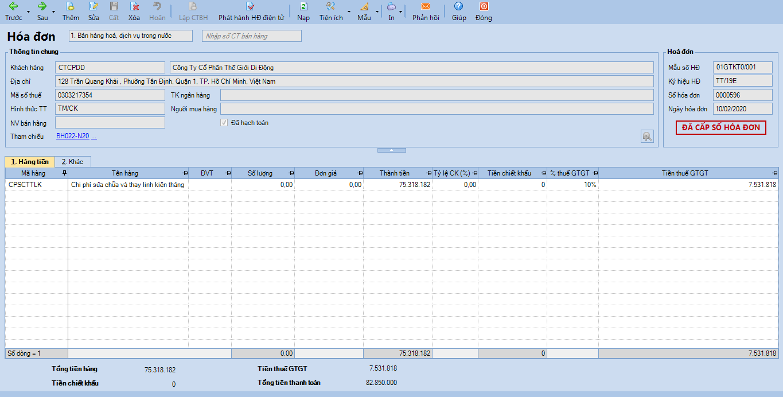Click the Tiền thuế GTGT cell in row one
Image resolution: width=783 pixels, height=397 pixels.
688,185
